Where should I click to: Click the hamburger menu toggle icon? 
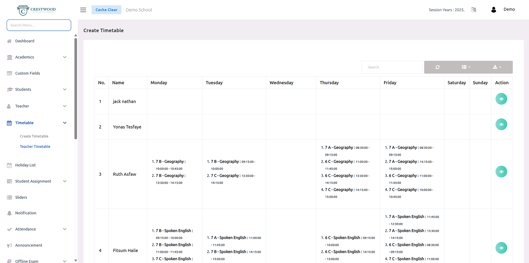tap(83, 10)
